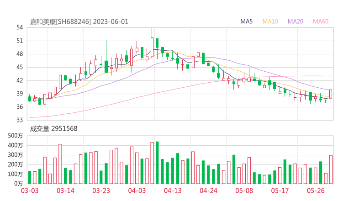Click the 200万 volume axis label

[x=16, y=164]
